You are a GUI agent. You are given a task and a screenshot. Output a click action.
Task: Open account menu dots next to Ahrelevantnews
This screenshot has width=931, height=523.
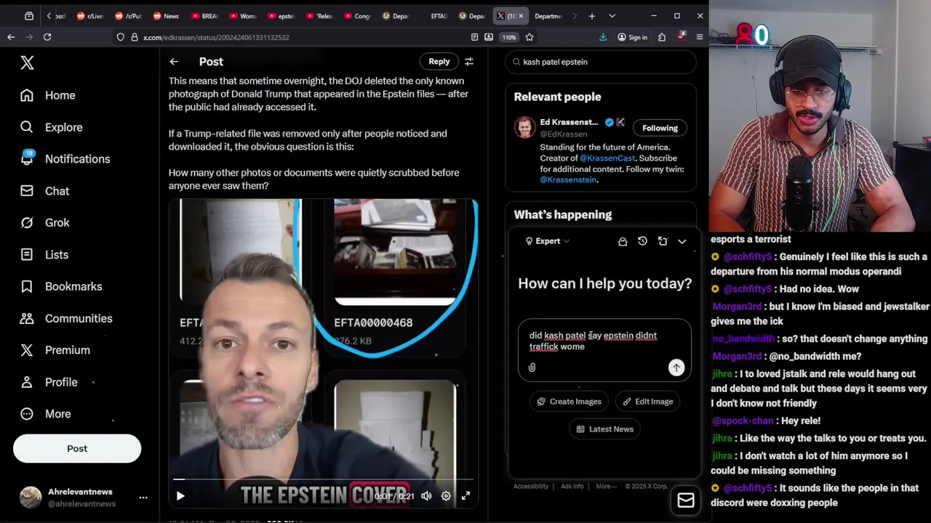point(143,498)
